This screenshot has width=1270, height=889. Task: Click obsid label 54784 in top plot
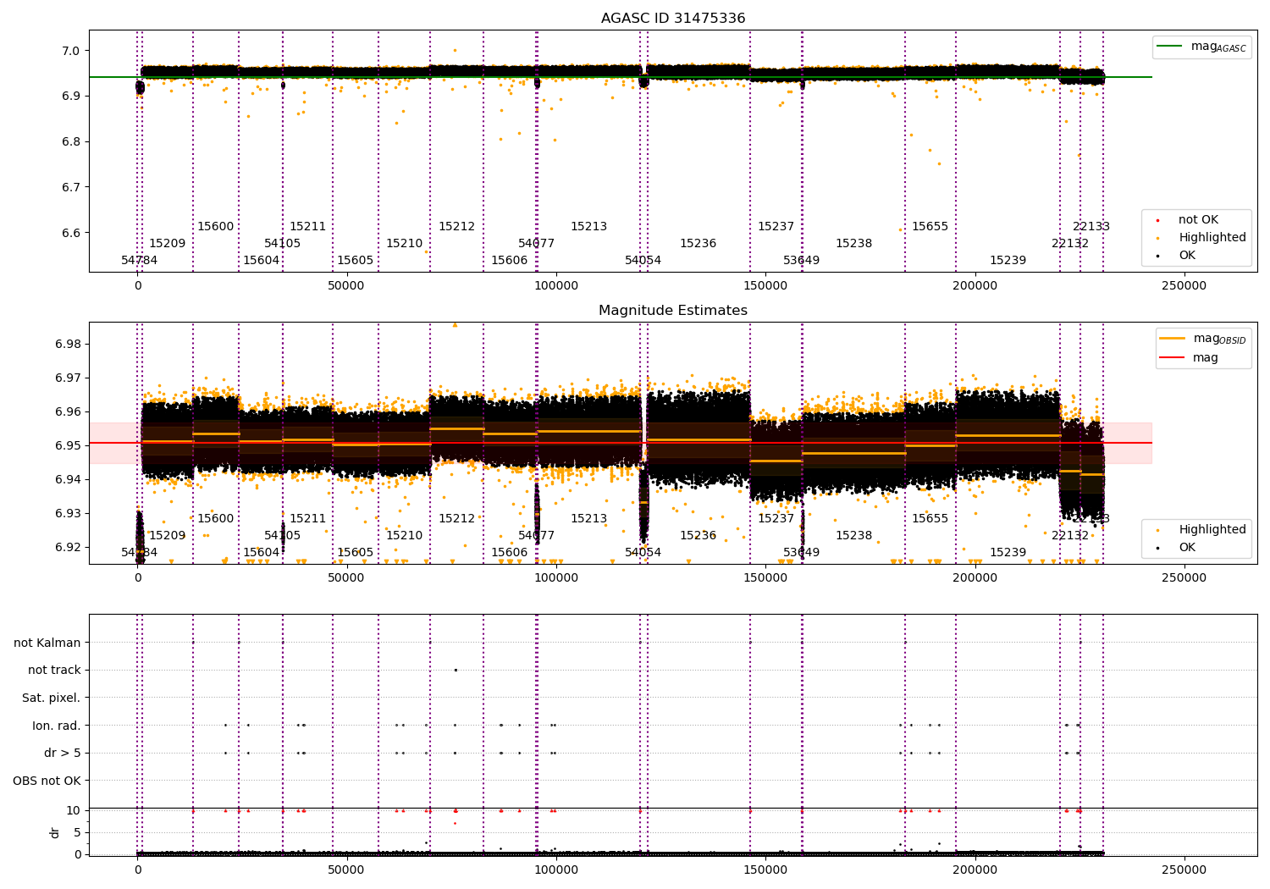(x=140, y=261)
